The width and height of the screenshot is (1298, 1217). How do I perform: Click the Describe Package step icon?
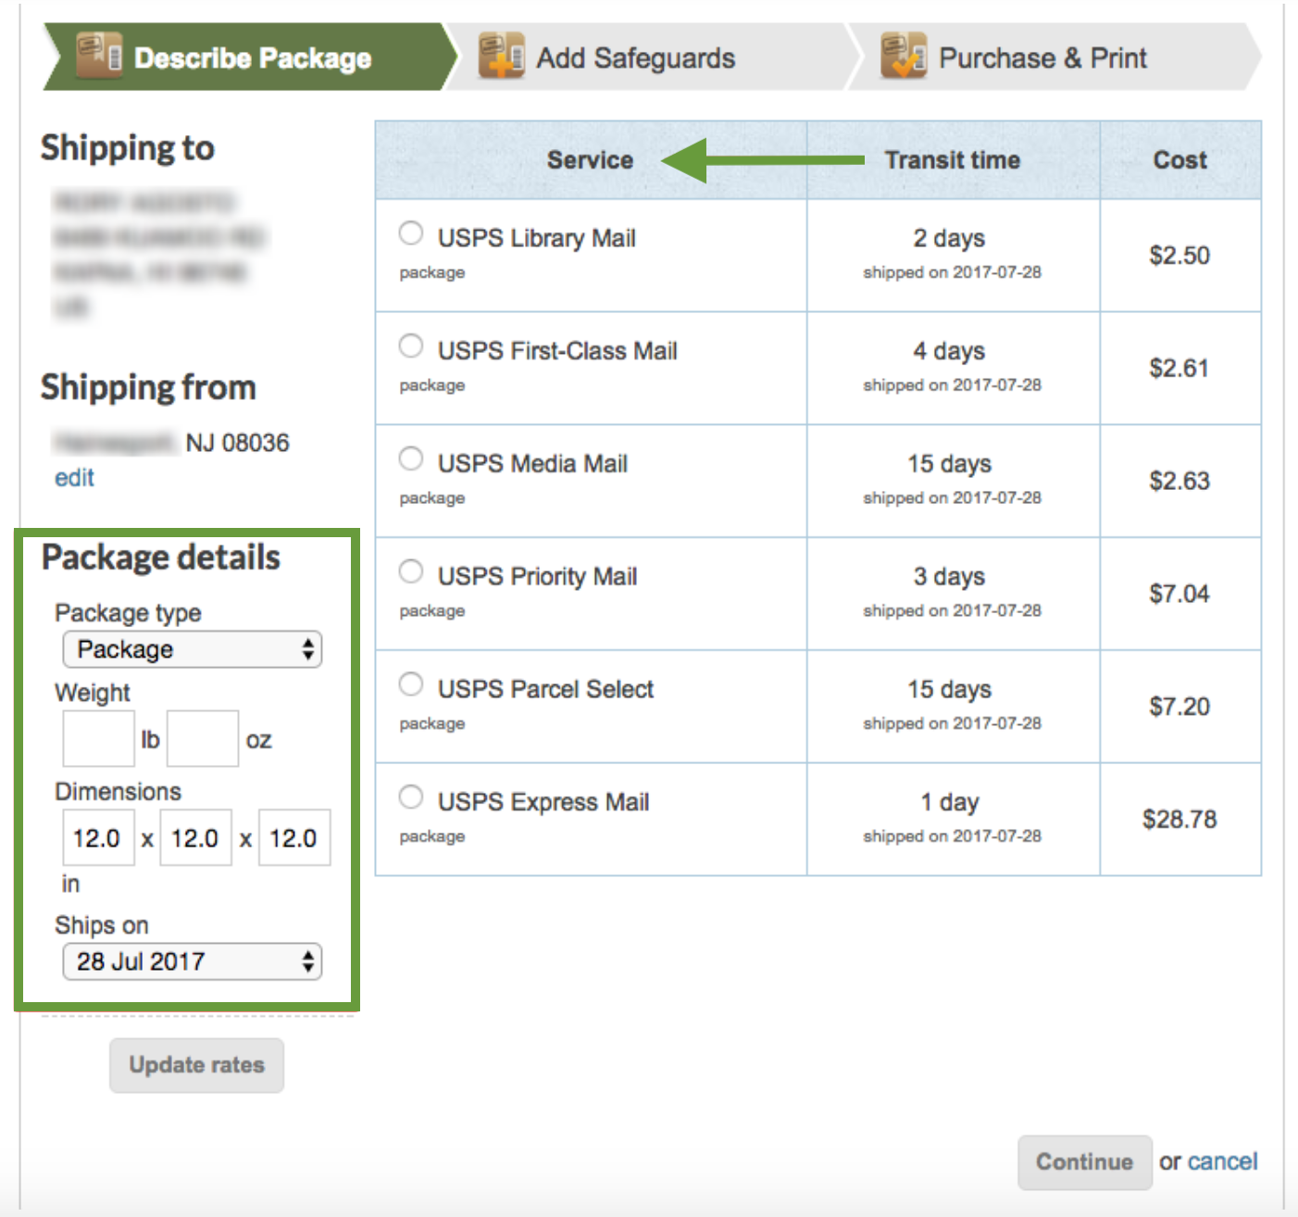(x=99, y=56)
